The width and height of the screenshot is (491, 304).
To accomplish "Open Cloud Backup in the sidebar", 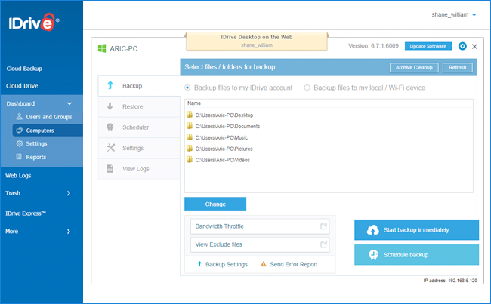I will point(24,69).
